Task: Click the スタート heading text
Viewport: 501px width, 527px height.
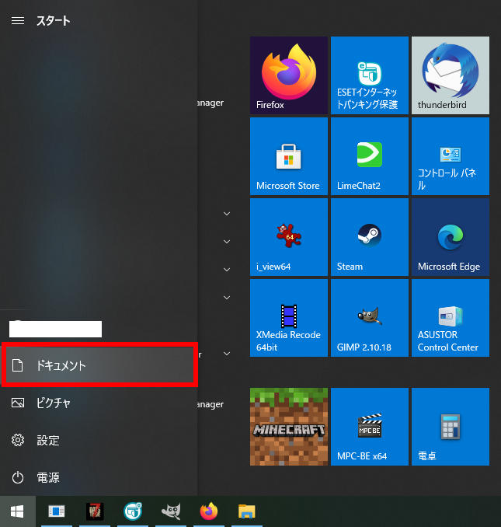Action: pos(54,21)
